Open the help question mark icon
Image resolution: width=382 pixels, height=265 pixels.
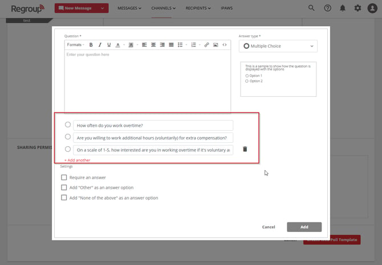[328, 8]
